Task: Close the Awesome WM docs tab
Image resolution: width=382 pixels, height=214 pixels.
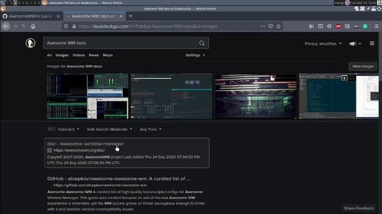Action: pyautogui.click(x=121, y=16)
